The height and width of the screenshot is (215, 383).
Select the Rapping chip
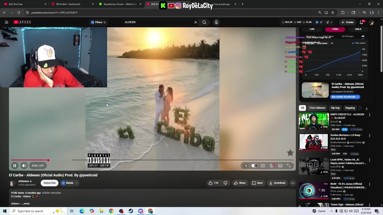(x=350, y=108)
